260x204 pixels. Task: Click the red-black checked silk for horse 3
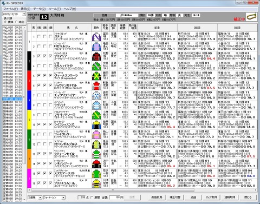pos(96,56)
